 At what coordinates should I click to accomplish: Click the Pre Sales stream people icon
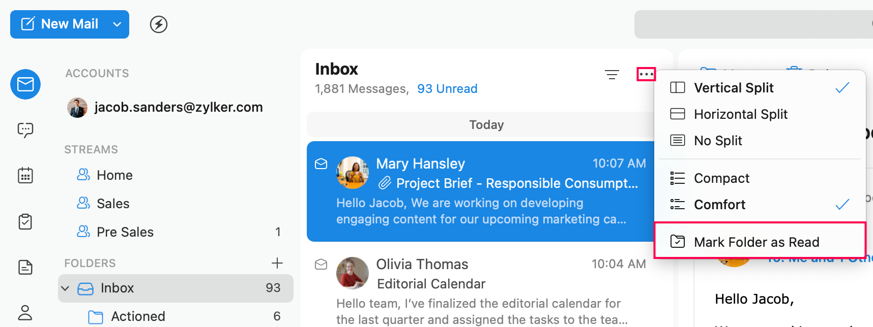click(x=83, y=232)
